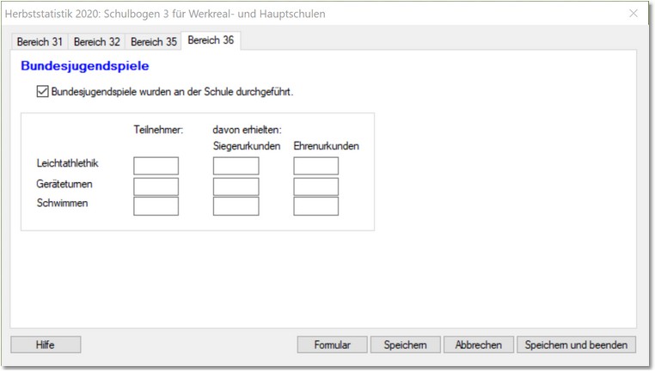Open the Bereich 32 tab
This screenshot has height=372, width=655.
(96, 41)
